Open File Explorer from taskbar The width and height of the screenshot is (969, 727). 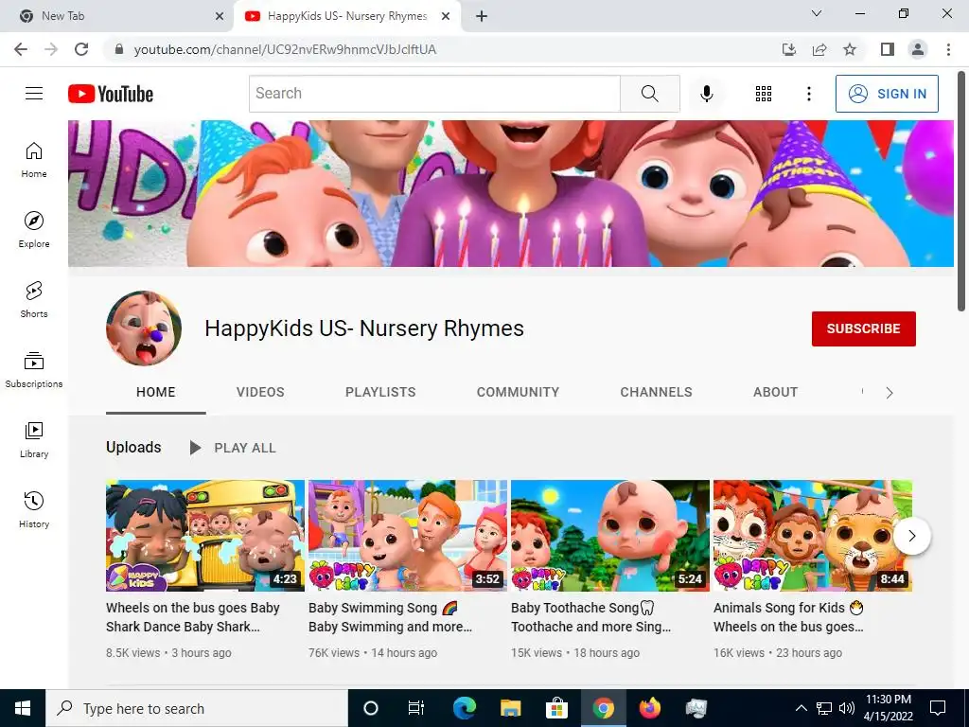point(510,708)
